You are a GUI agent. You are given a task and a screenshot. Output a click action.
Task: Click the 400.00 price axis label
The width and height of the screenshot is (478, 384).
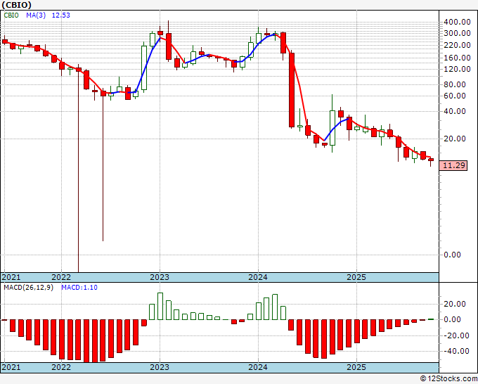pos(457,22)
